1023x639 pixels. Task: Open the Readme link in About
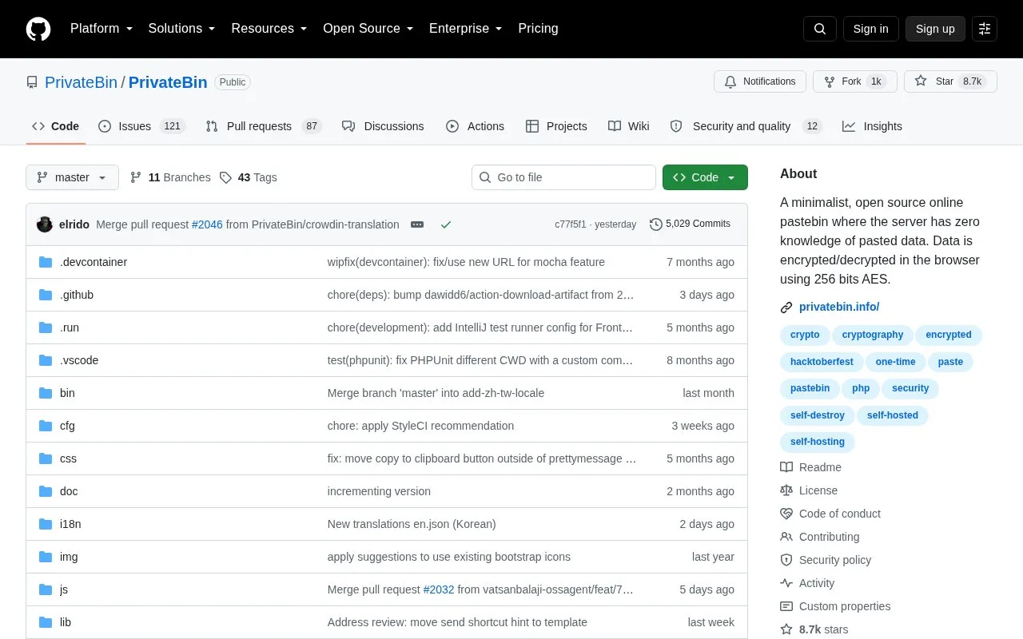point(810,467)
